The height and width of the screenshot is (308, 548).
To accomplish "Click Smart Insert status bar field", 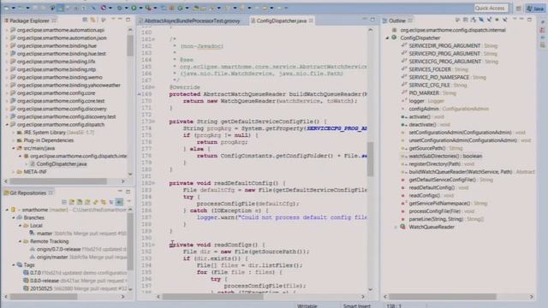I will 356,305.
